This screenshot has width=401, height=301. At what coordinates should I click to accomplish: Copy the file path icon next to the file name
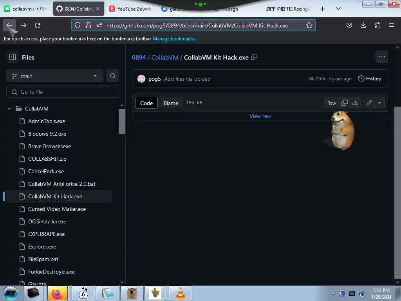[254, 57]
